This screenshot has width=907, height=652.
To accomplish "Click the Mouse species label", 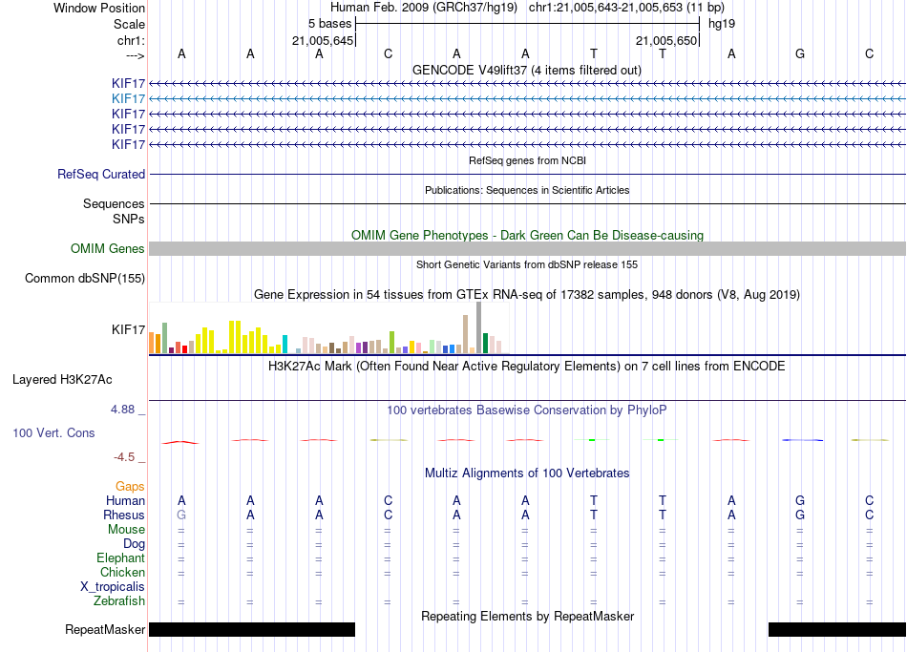I will [x=127, y=530].
